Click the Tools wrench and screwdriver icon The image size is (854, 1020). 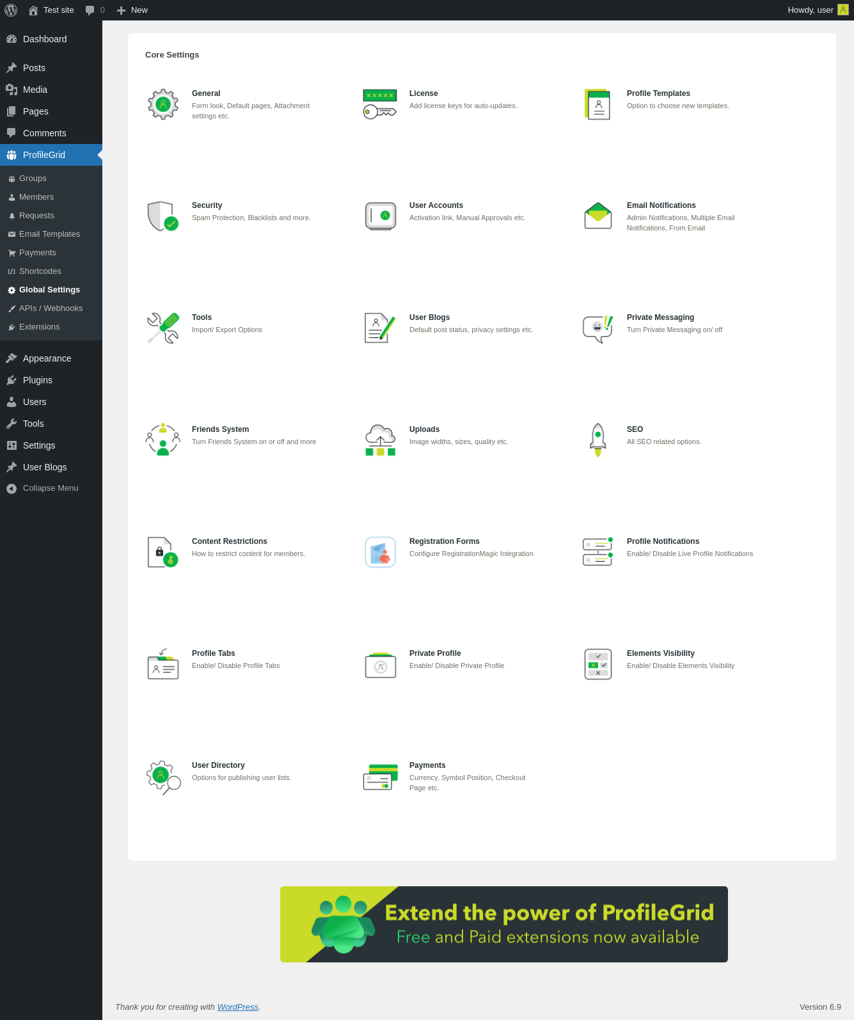tap(163, 328)
